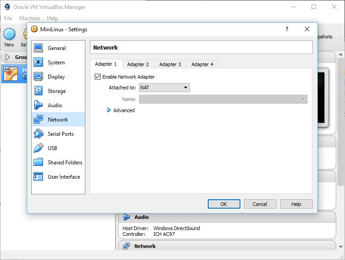The image size is (345, 260).
Task: Open the General settings category icon
Action: [38, 48]
